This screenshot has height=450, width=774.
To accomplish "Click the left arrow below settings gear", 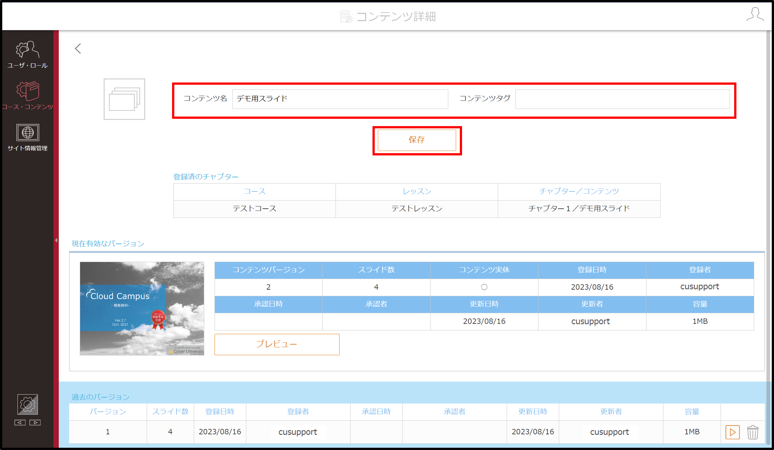I will click(20, 422).
